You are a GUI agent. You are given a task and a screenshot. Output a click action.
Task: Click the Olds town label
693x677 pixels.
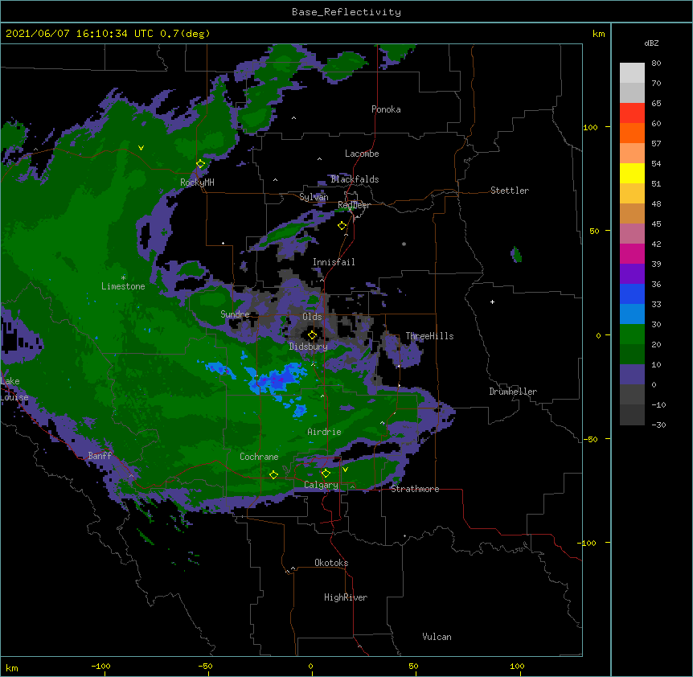pos(312,317)
